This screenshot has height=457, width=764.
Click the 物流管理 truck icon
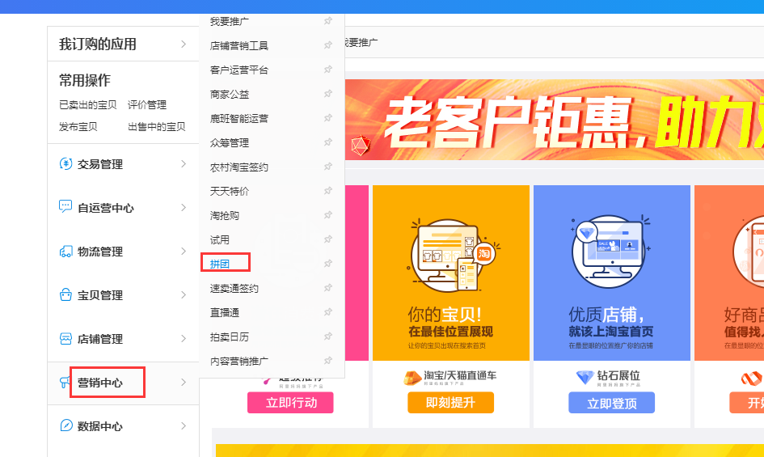tap(65, 252)
